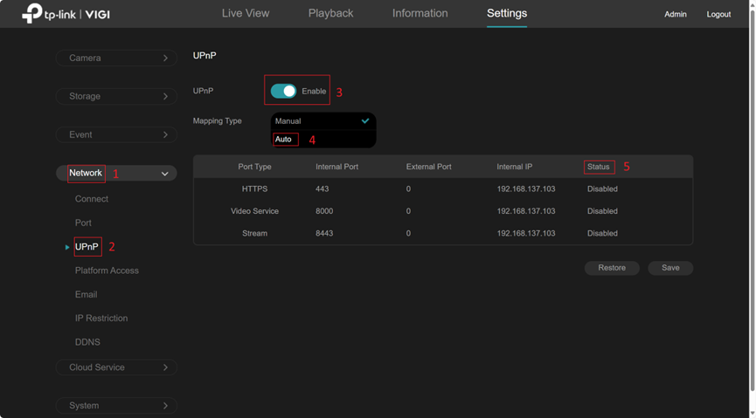
Task: Open the IP Restriction page
Action: pos(101,319)
